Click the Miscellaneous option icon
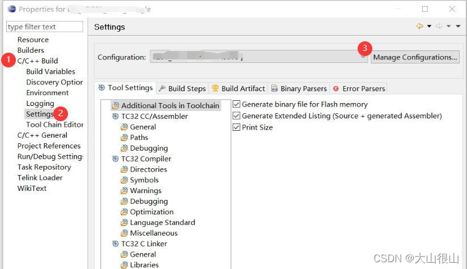 pos(124,233)
